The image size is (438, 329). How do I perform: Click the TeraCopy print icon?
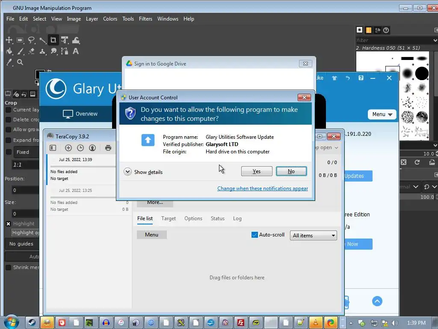coord(108,148)
